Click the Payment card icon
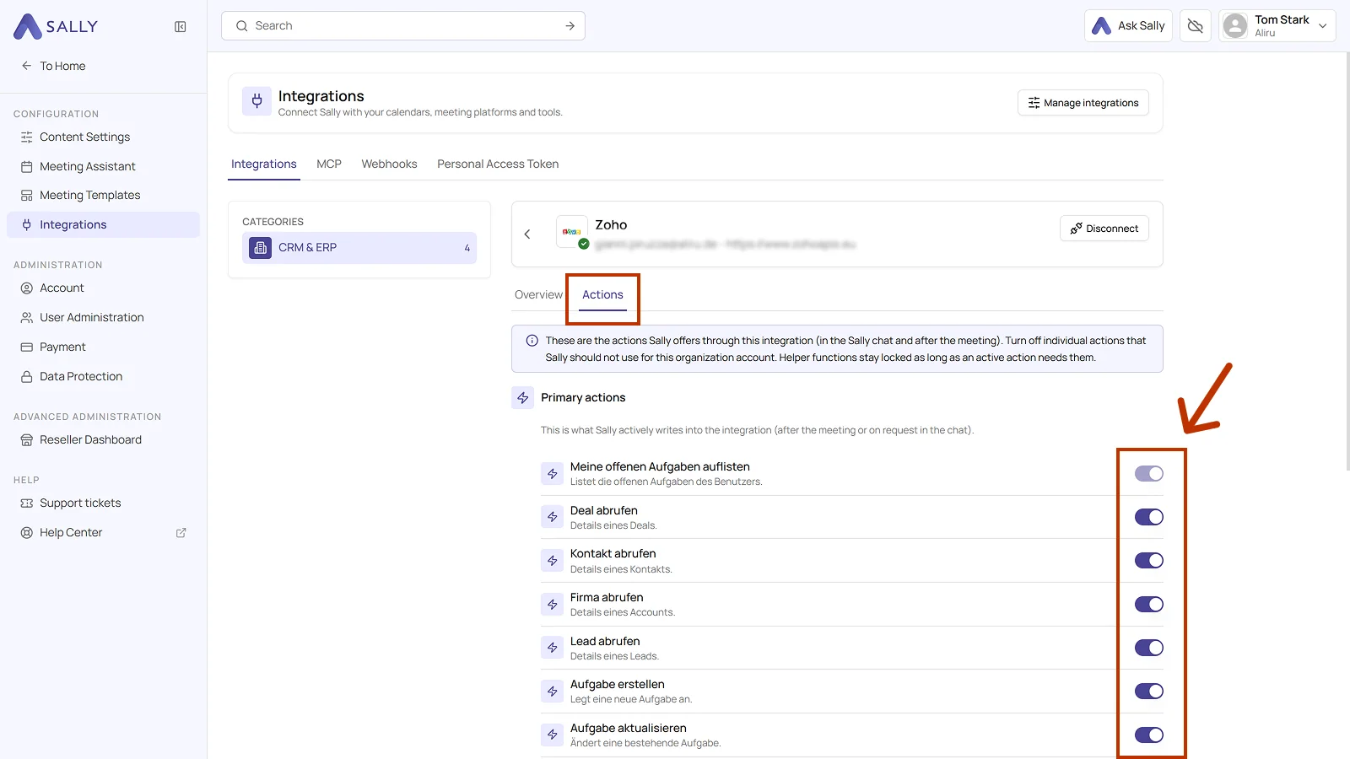The image size is (1350, 759). click(x=27, y=347)
